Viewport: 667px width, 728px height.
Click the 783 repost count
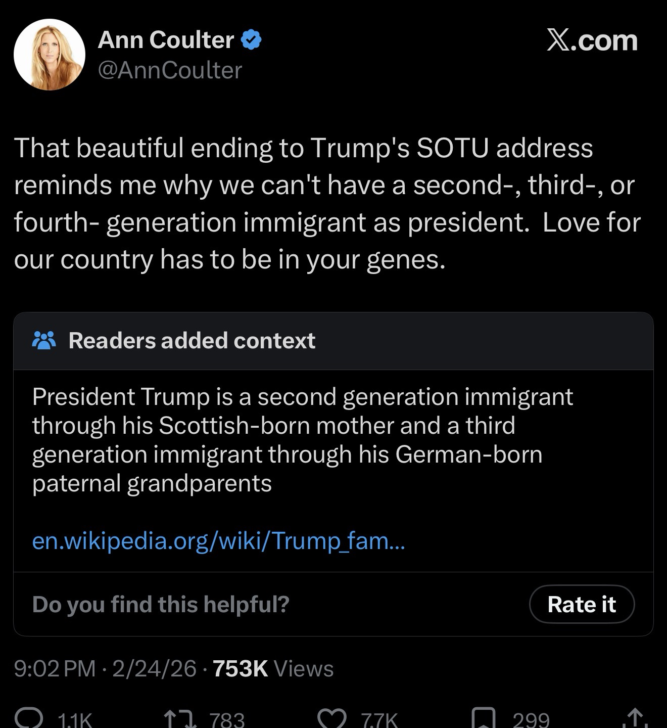click(226, 720)
